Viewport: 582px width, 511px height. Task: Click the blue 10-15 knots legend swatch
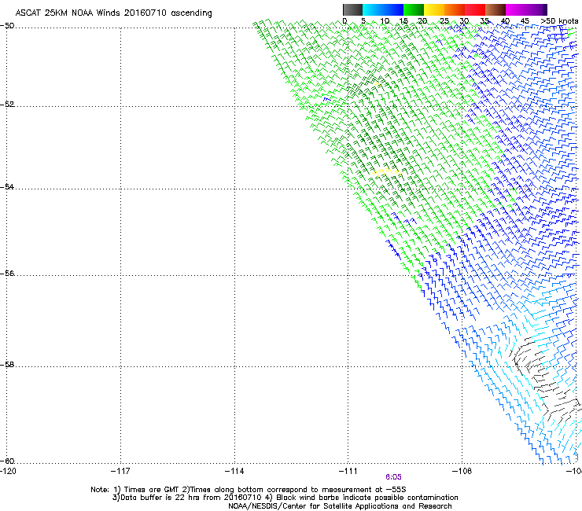click(x=393, y=9)
